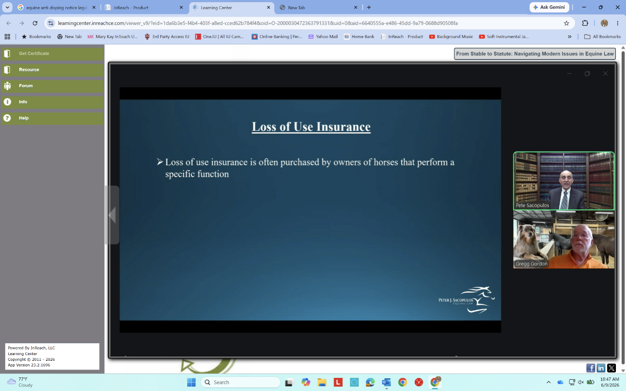
Task: Open the Online Banking bookmark
Action: [277, 37]
